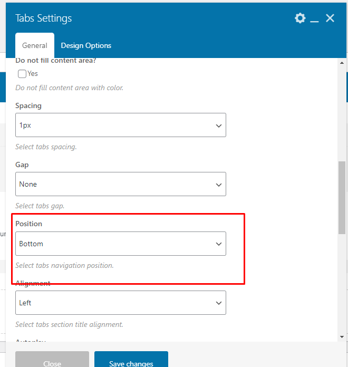Open the Position dropdown showing Bottom
Image resolution: width=348 pixels, height=367 pixels.
[121, 244]
